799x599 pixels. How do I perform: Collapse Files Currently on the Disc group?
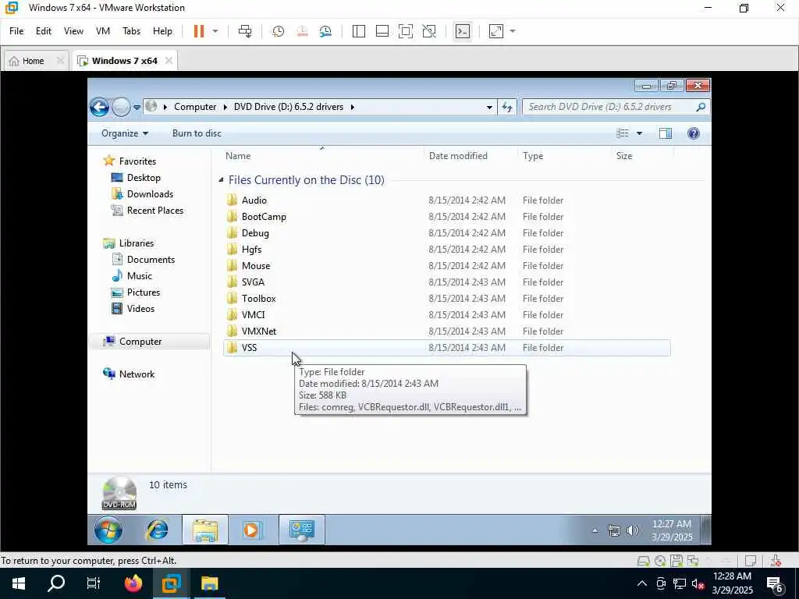pos(221,180)
